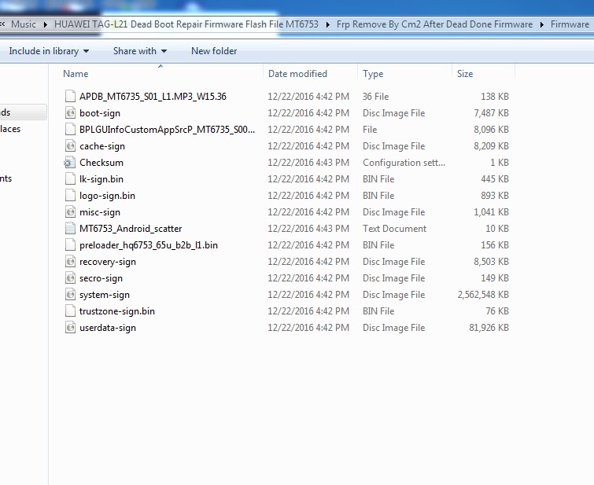The image size is (594, 485).
Task: Click the 2,562,548 KB size value
Action: click(483, 295)
